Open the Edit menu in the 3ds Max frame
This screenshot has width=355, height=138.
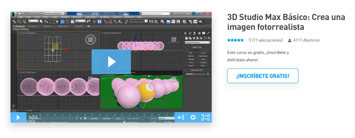pyautogui.click(x=21, y=17)
